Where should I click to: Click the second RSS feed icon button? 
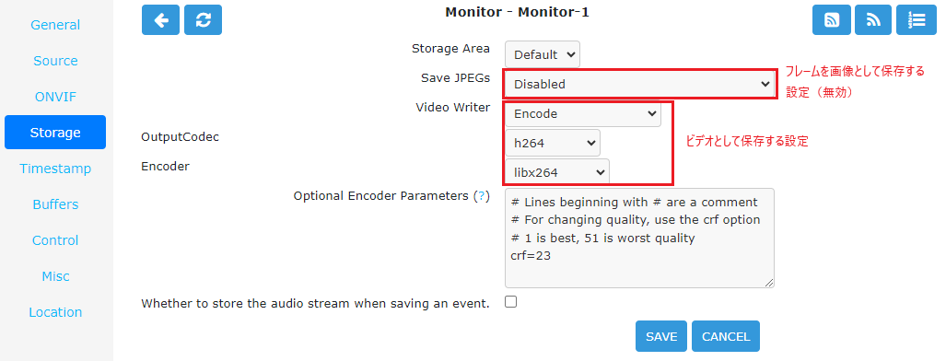(x=873, y=20)
